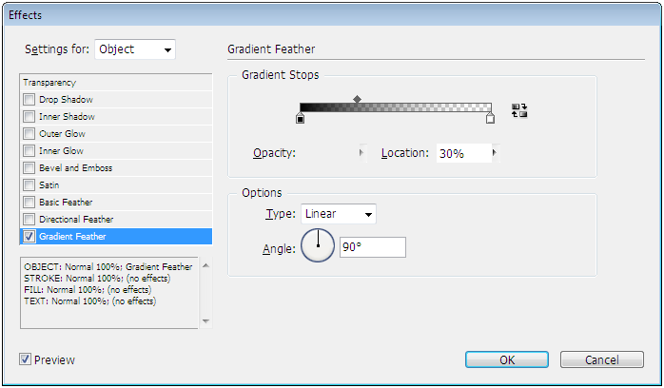Select the black gradient stop

coord(300,118)
